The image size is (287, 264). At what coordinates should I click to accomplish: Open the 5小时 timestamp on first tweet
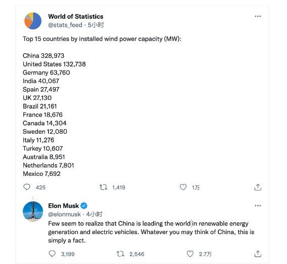click(96, 25)
